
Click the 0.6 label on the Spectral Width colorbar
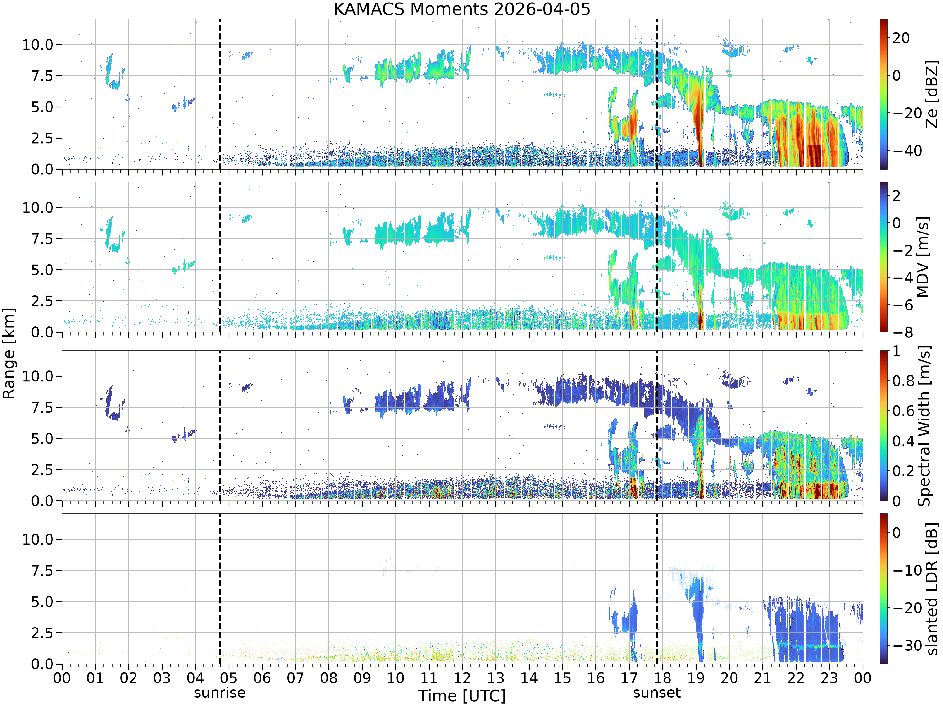(903, 411)
